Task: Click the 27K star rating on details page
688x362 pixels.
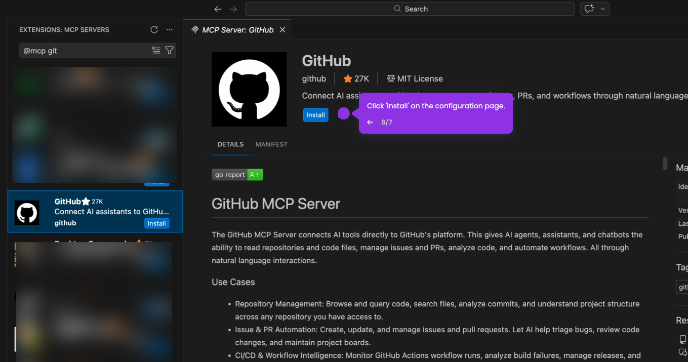Action: 356,78
